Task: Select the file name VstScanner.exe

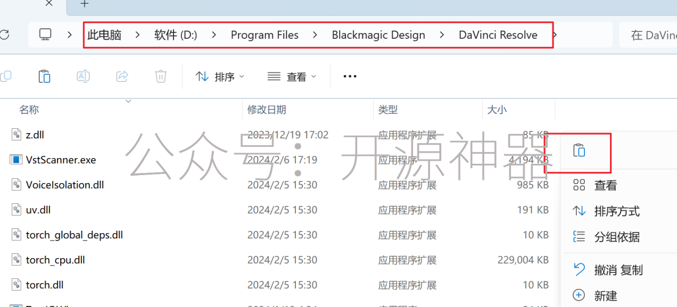Action: click(61, 160)
